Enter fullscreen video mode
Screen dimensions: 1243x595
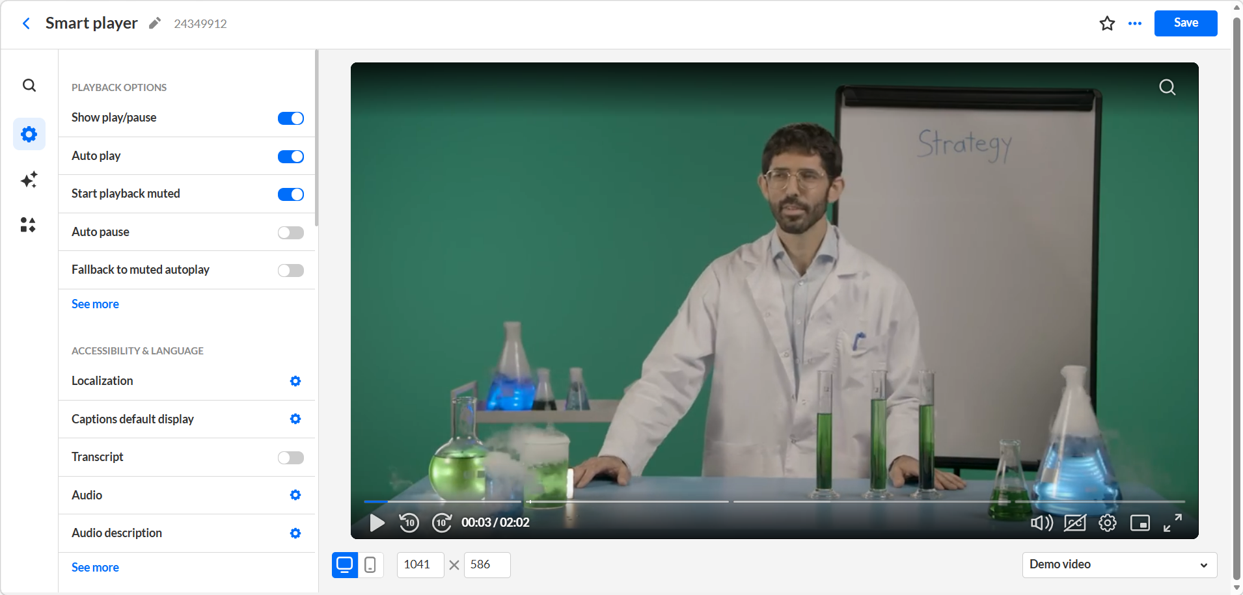pyautogui.click(x=1173, y=523)
